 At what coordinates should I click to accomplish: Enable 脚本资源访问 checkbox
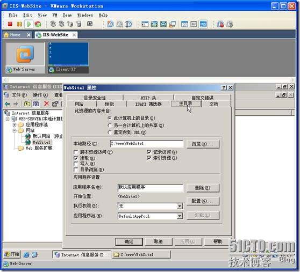(x=76, y=152)
